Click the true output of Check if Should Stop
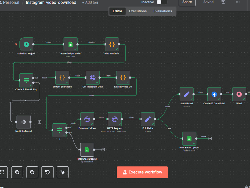 click(33, 78)
